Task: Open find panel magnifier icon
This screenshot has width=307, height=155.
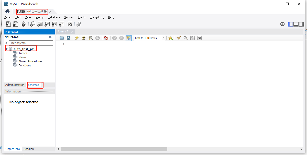Action: (185, 38)
